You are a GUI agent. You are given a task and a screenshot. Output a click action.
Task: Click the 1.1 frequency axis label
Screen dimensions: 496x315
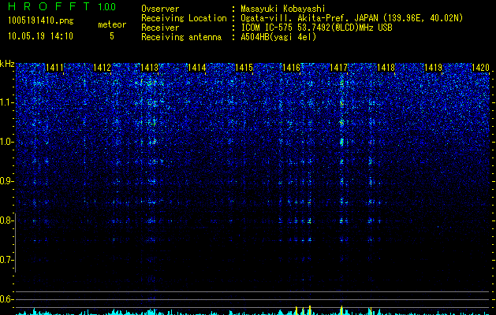point(6,102)
